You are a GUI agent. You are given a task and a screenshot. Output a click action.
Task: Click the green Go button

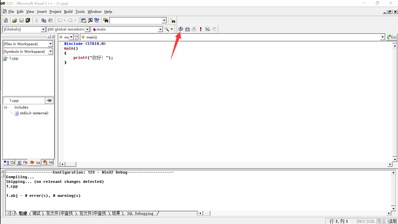pos(392,37)
